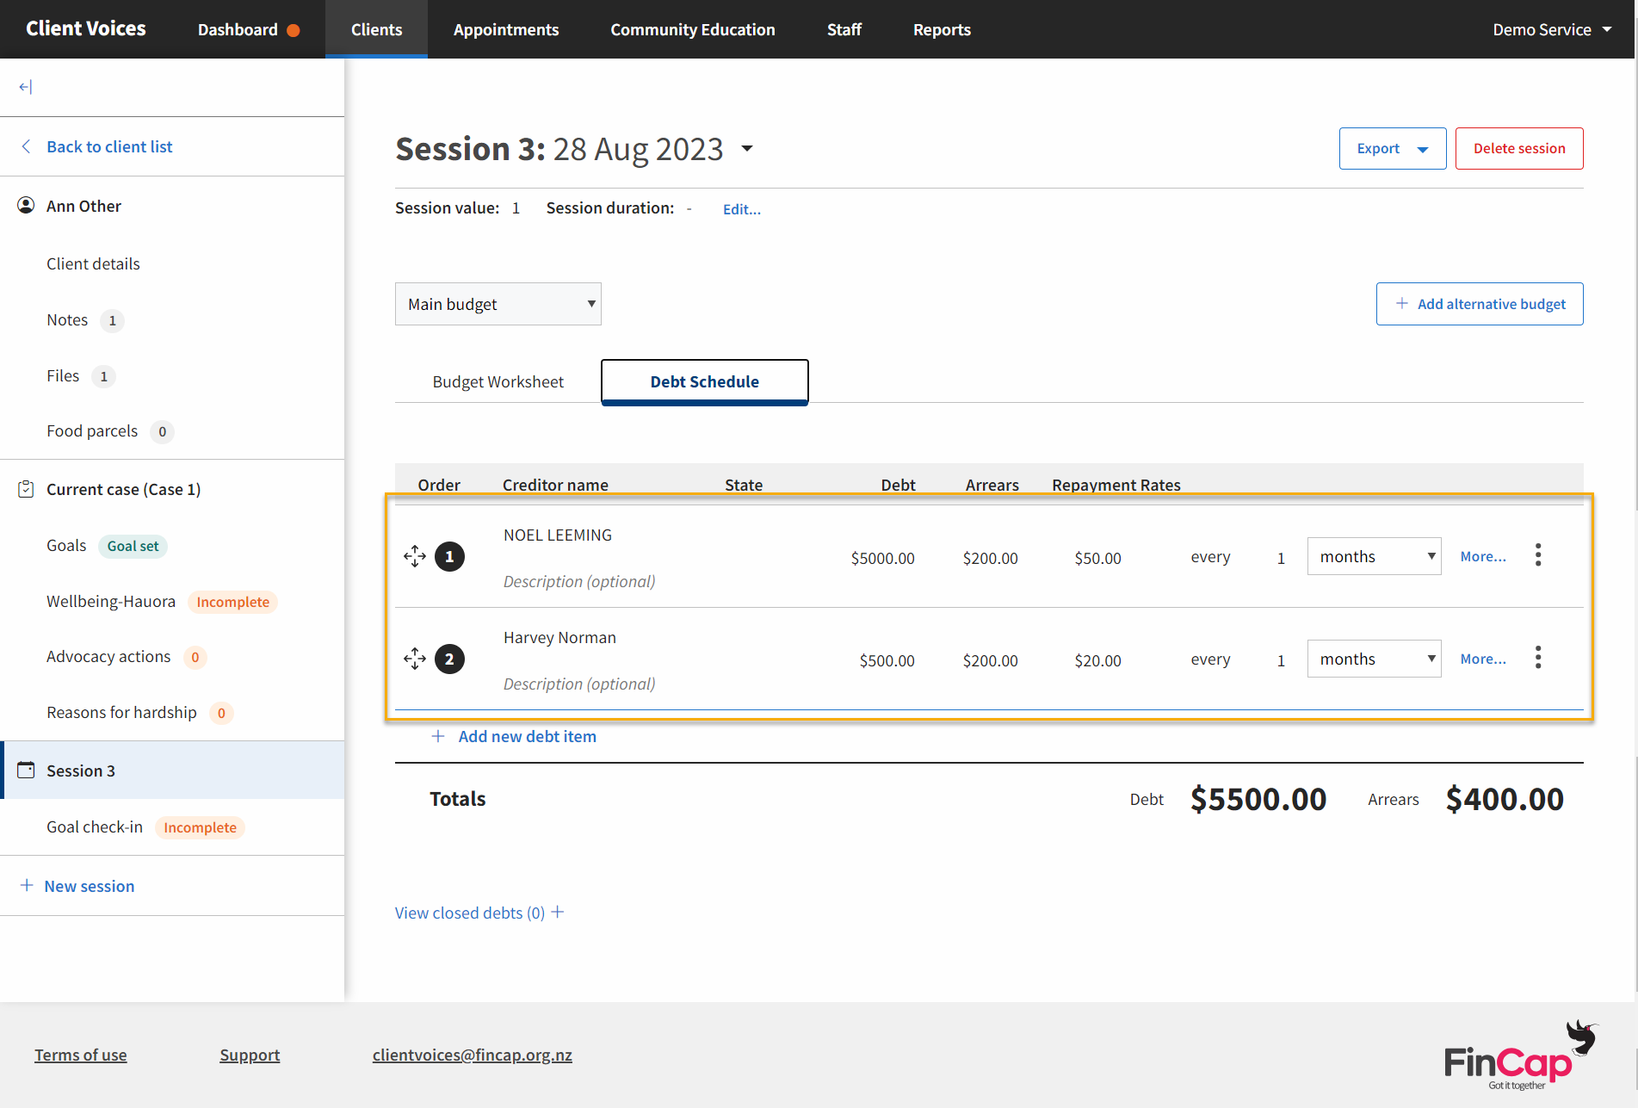Click the NOEL LEEMING creditor name
The image size is (1638, 1108).
point(558,535)
